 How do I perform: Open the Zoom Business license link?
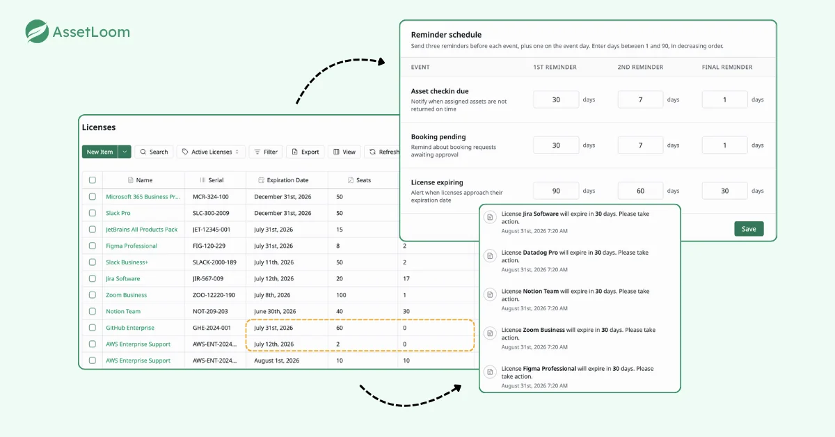127,295
